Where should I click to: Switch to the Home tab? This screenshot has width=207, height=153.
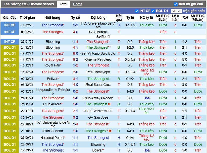click(x=78, y=4)
